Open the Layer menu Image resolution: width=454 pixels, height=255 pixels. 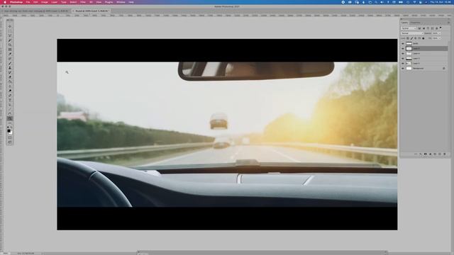54,2
